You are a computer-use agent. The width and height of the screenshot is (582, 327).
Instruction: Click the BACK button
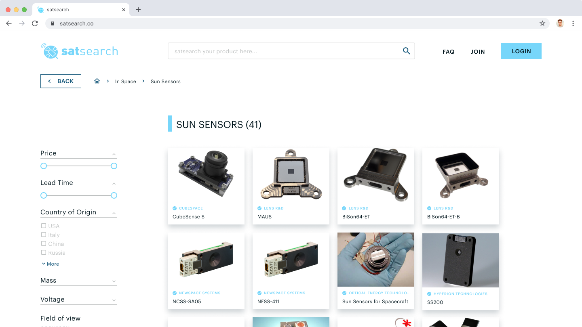tap(61, 81)
